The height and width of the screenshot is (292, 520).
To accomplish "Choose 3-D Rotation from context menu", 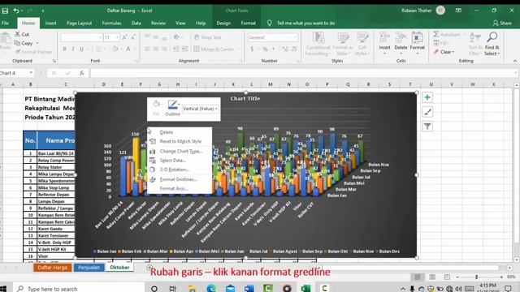I will pos(180,170).
